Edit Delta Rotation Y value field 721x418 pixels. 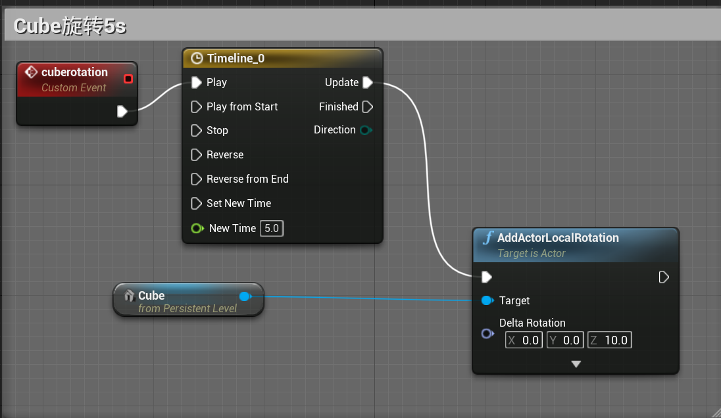pyautogui.click(x=565, y=340)
